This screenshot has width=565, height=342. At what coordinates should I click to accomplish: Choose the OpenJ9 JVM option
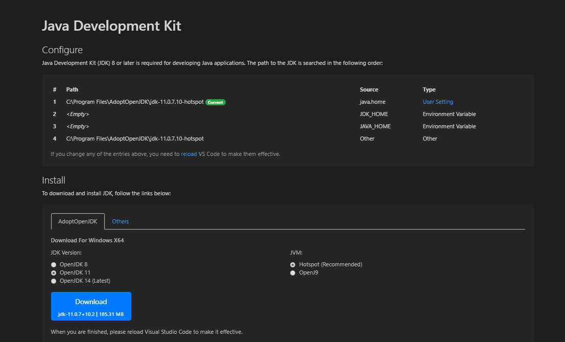pyautogui.click(x=293, y=273)
